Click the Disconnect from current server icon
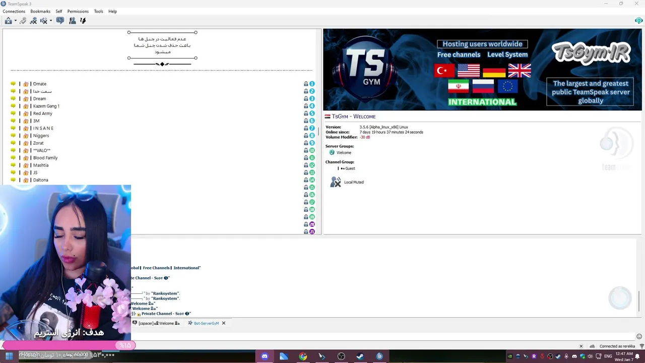Image resolution: width=645 pixels, height=363 pixels. (23, 21)
